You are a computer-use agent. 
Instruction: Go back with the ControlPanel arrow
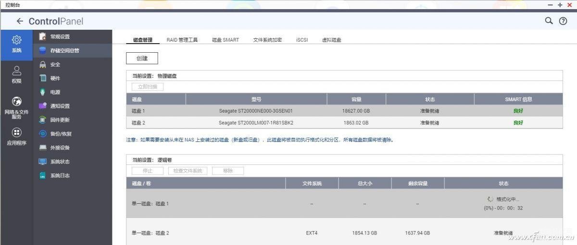pos(20,21)
